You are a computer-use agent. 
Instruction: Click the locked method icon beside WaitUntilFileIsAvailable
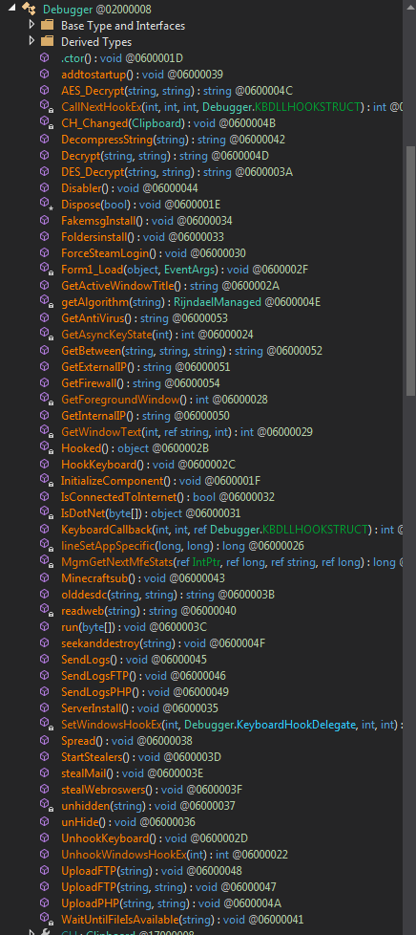tap(47, 919)
